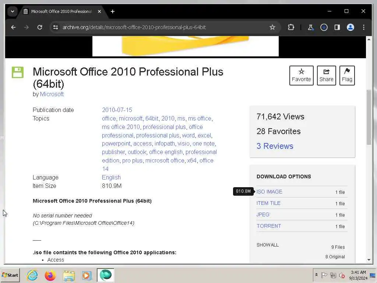This screenshot has height=283, width=377.
Task: Open the 'outlook' topic link
Action: (137, 152)
